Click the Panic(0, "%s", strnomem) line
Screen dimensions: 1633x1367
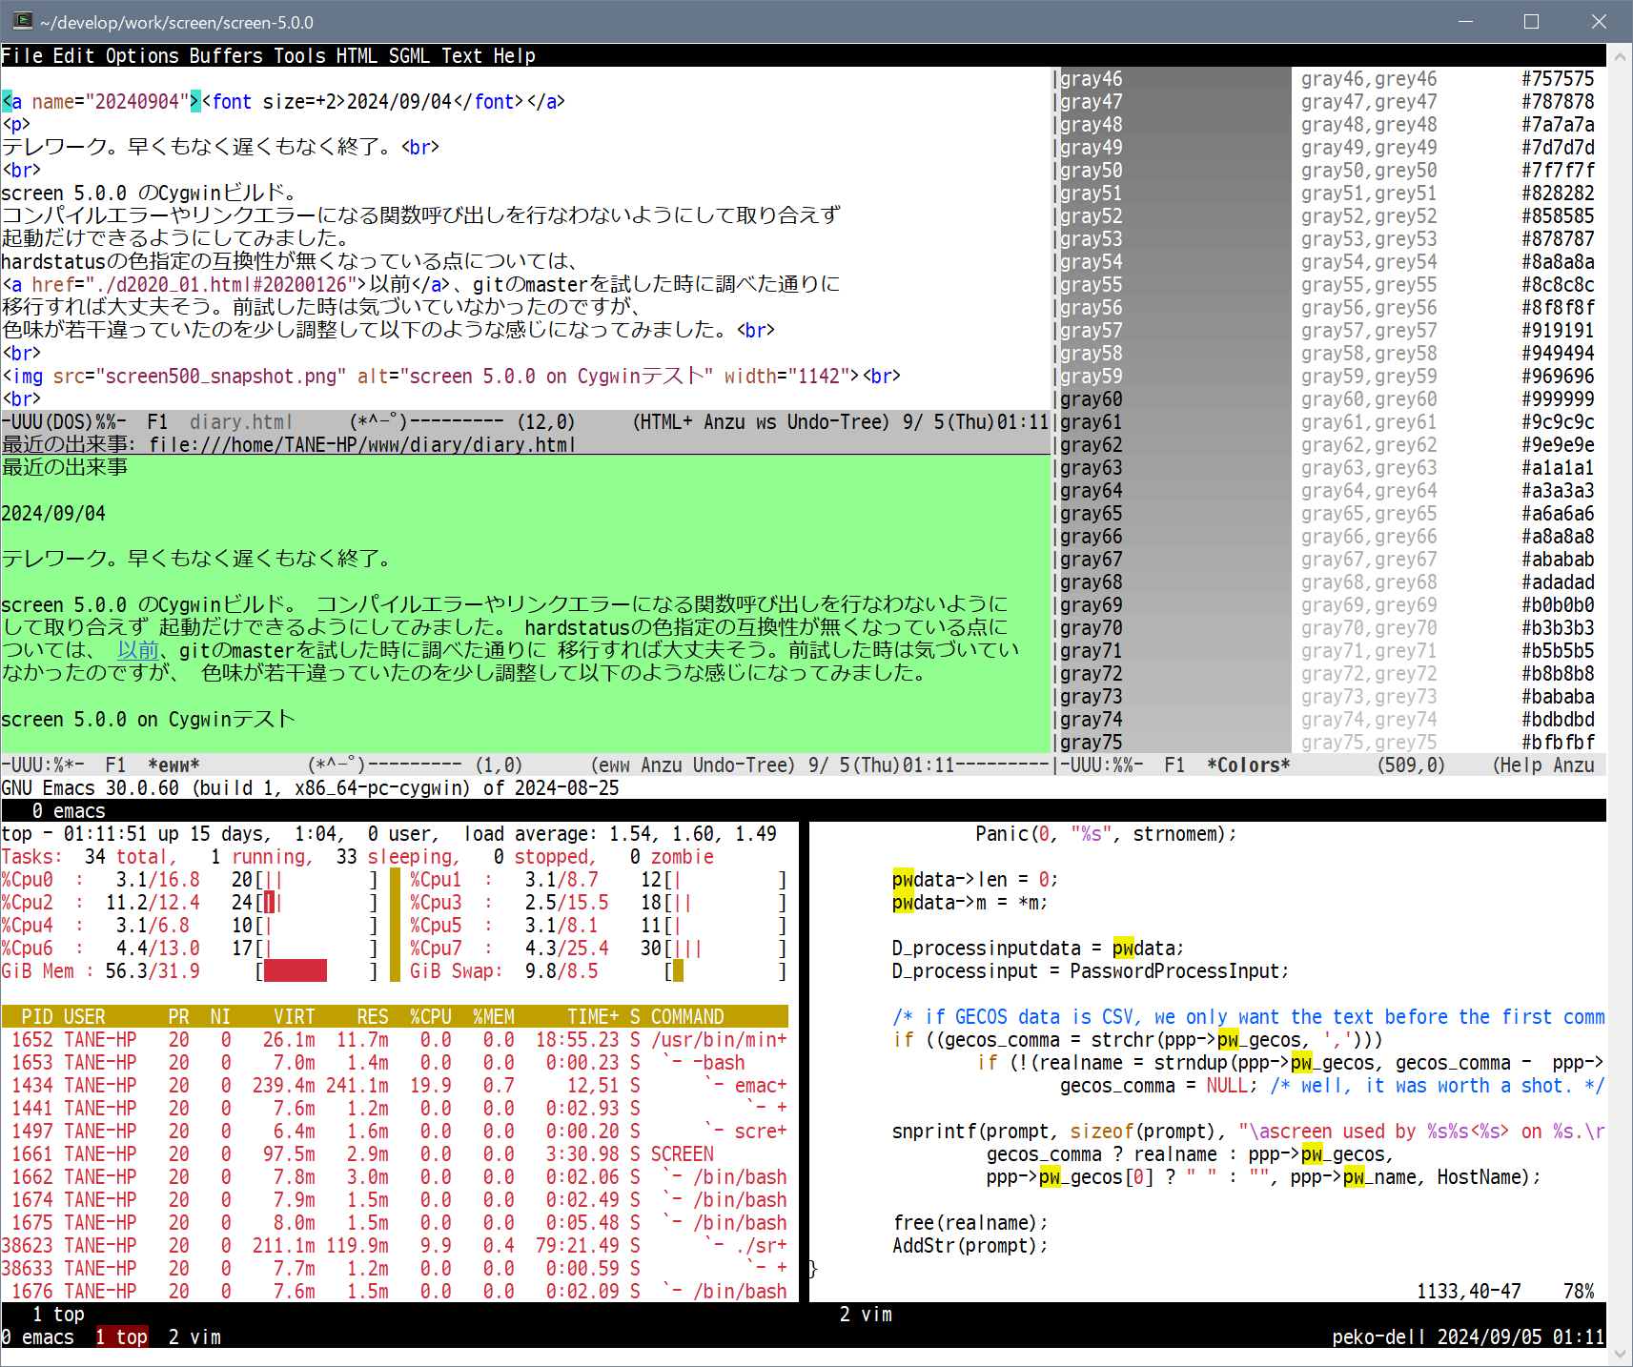tap(1106, 834)
